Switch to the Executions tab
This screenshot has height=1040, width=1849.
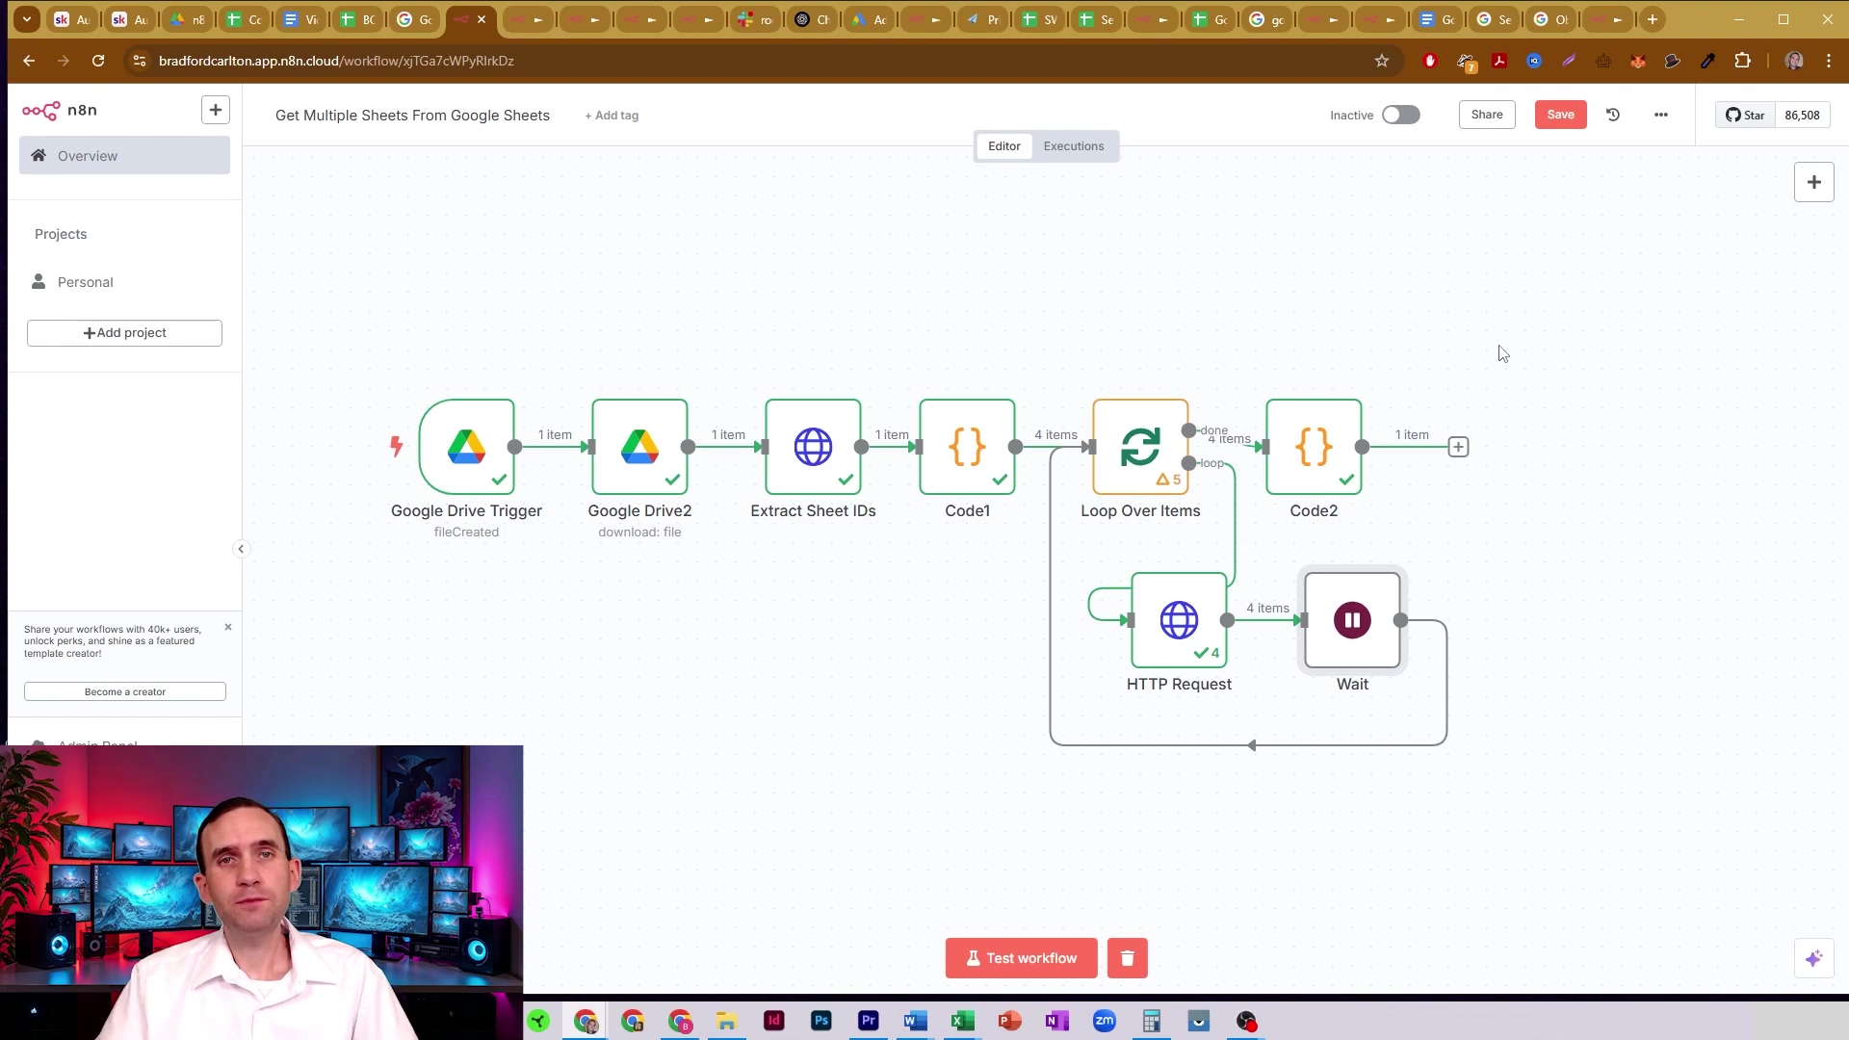(x=1073, y=146)
